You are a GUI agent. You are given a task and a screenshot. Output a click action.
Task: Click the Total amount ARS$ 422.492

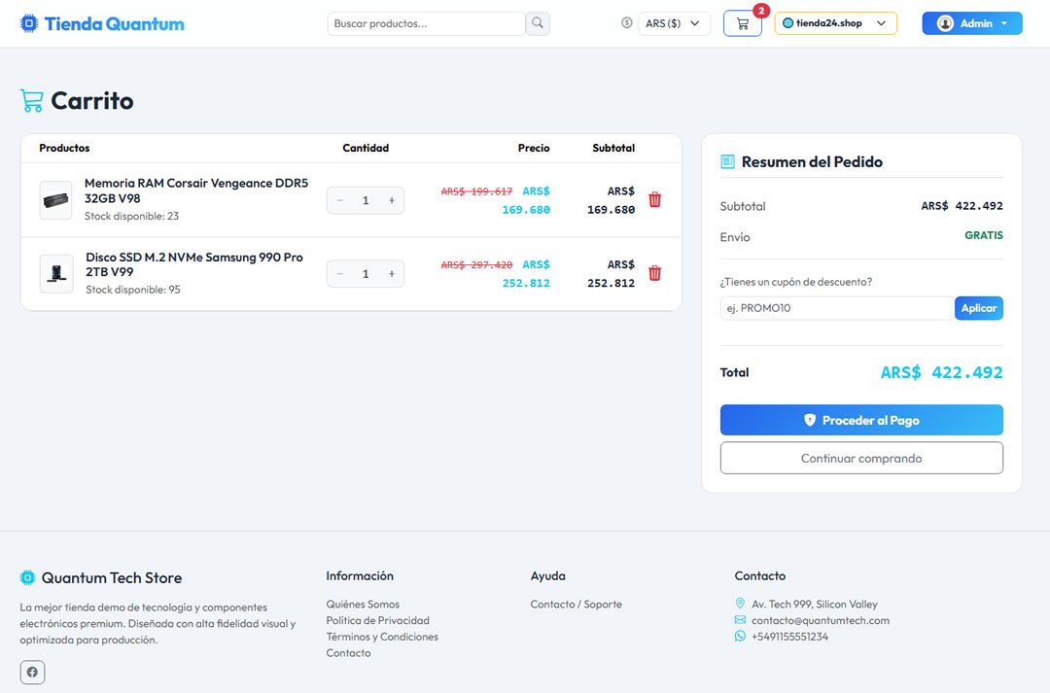[x=941, y=372]
